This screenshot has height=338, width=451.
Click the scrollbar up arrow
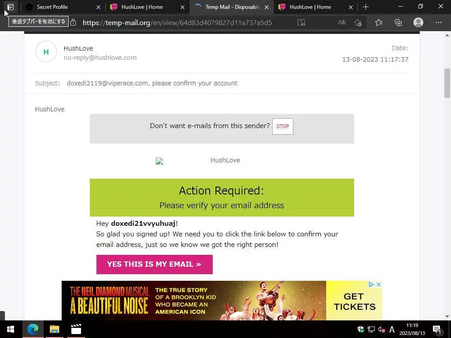pos(447,35)
